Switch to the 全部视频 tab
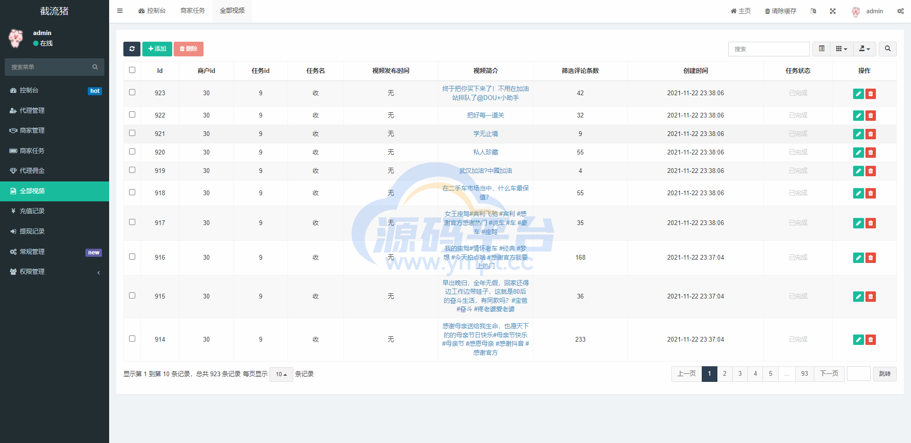Screen dimensions: 911x443 click(x=232, y=11)
